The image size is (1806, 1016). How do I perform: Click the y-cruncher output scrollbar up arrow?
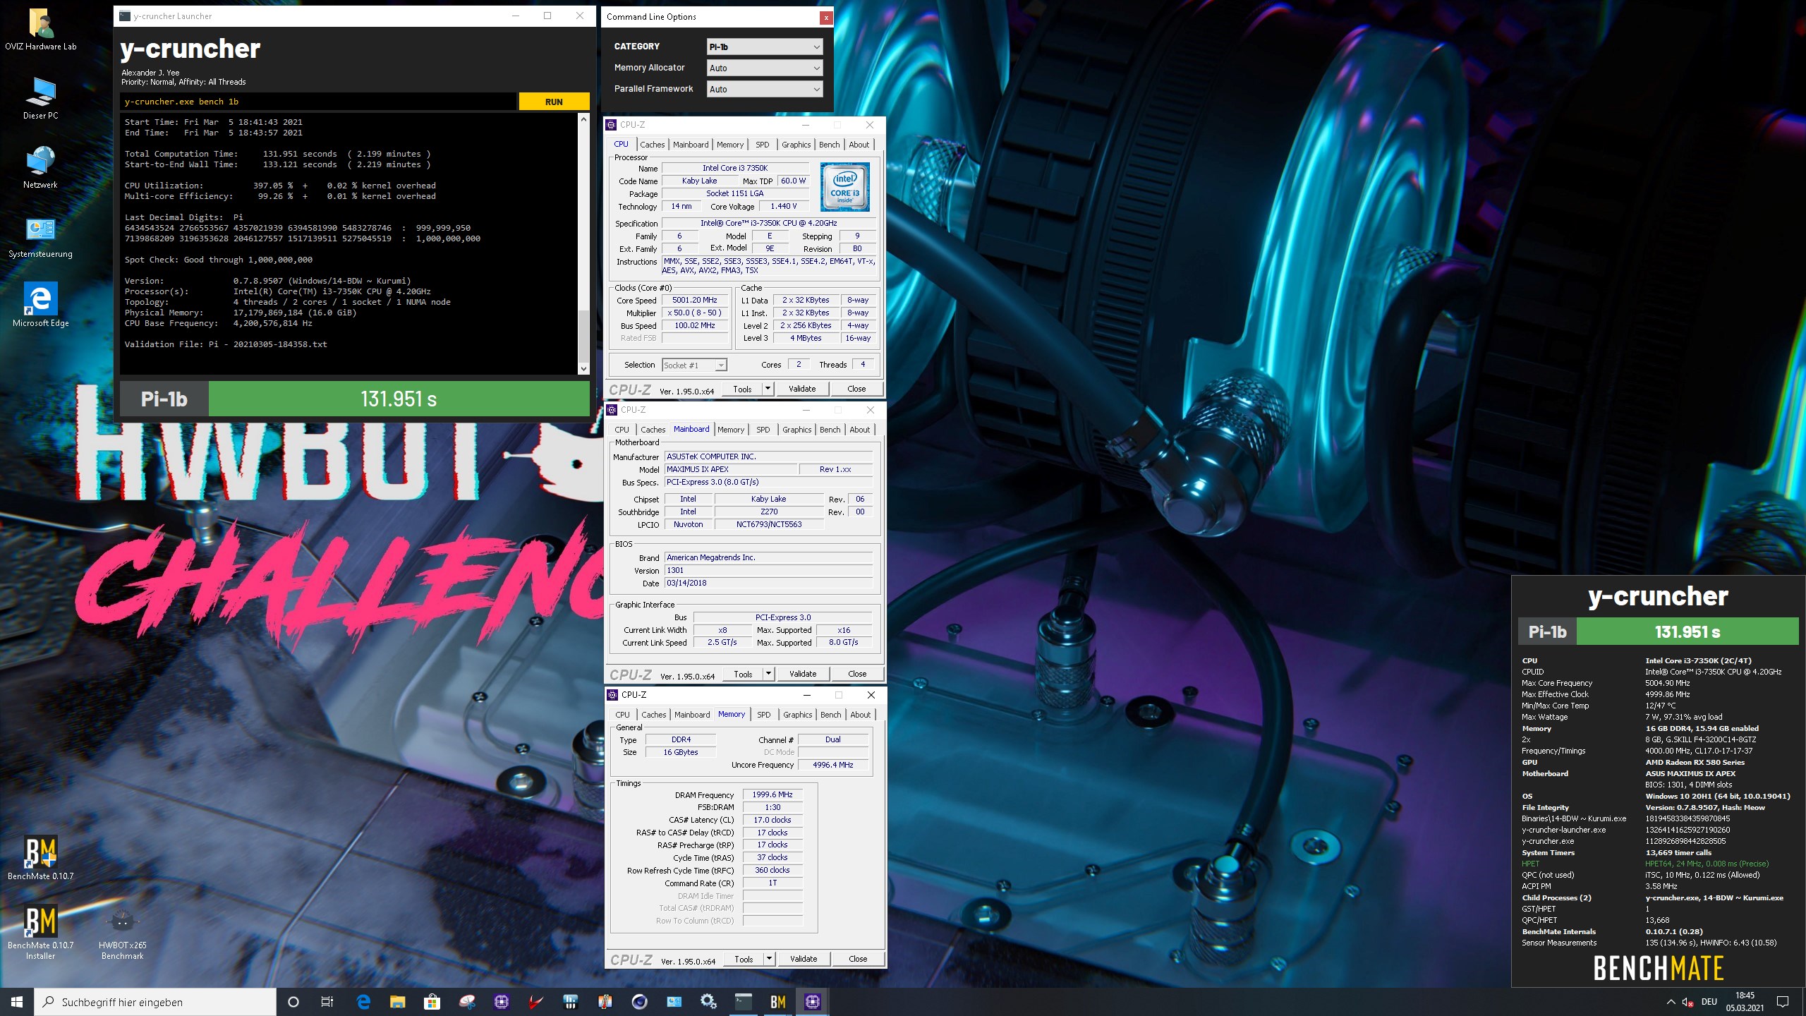[583, 119]
